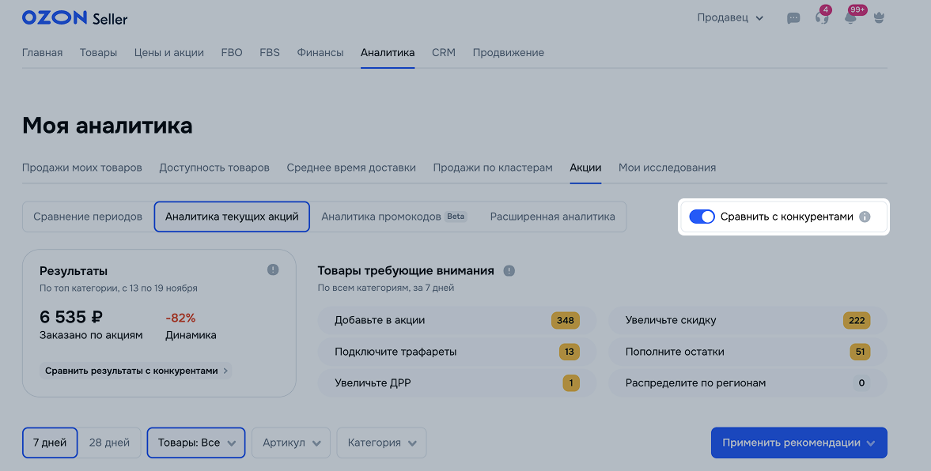Click the crown premium icon
This screenshot has height=471, width=931.
878,18
